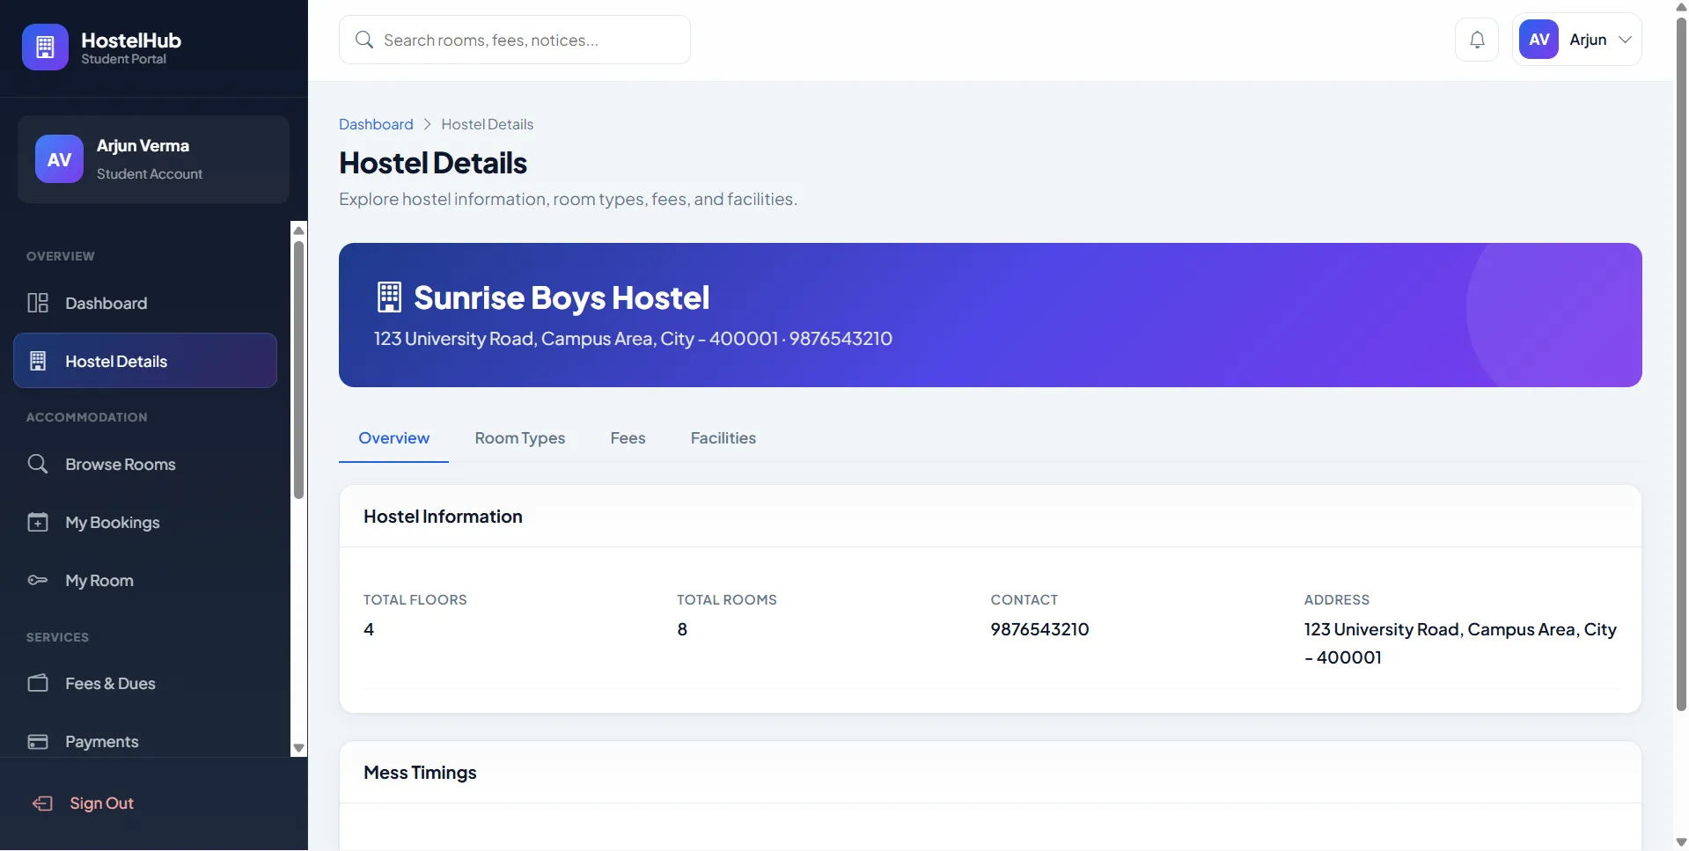The image size is (1689, 851).
Task: Click the Browse Rooms search icon
Action: tap(38, 464)
